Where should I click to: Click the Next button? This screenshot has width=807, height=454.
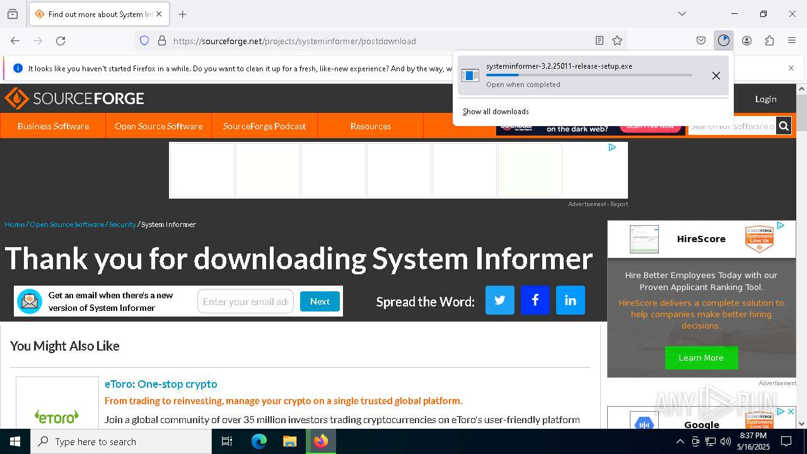(320, 301)
